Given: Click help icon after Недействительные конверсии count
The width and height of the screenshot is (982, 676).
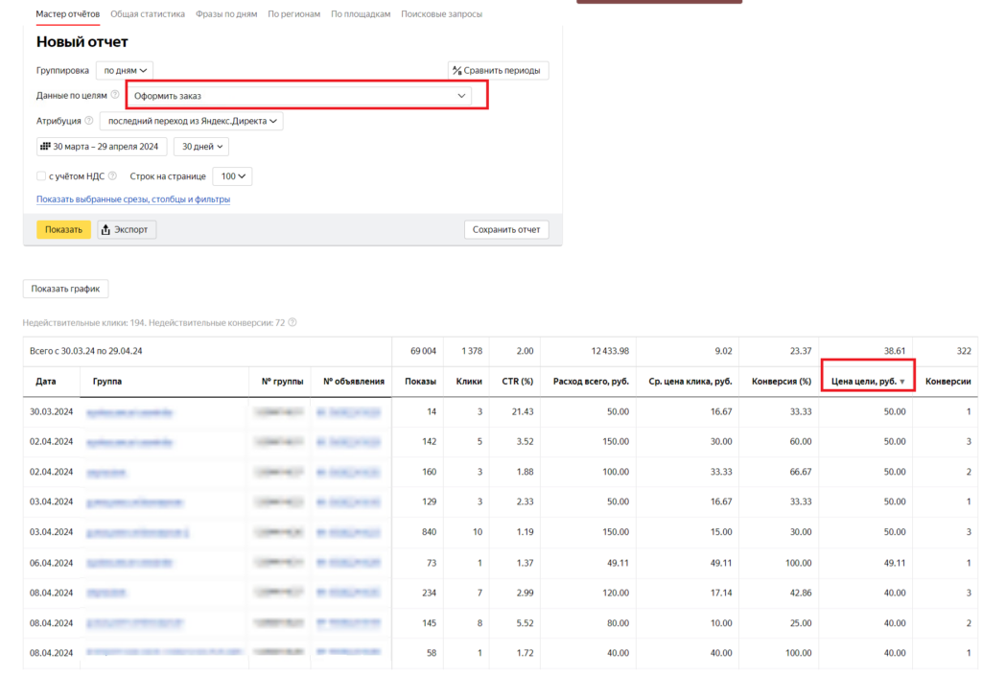Looking at the screenshot, I should (292, 322).
